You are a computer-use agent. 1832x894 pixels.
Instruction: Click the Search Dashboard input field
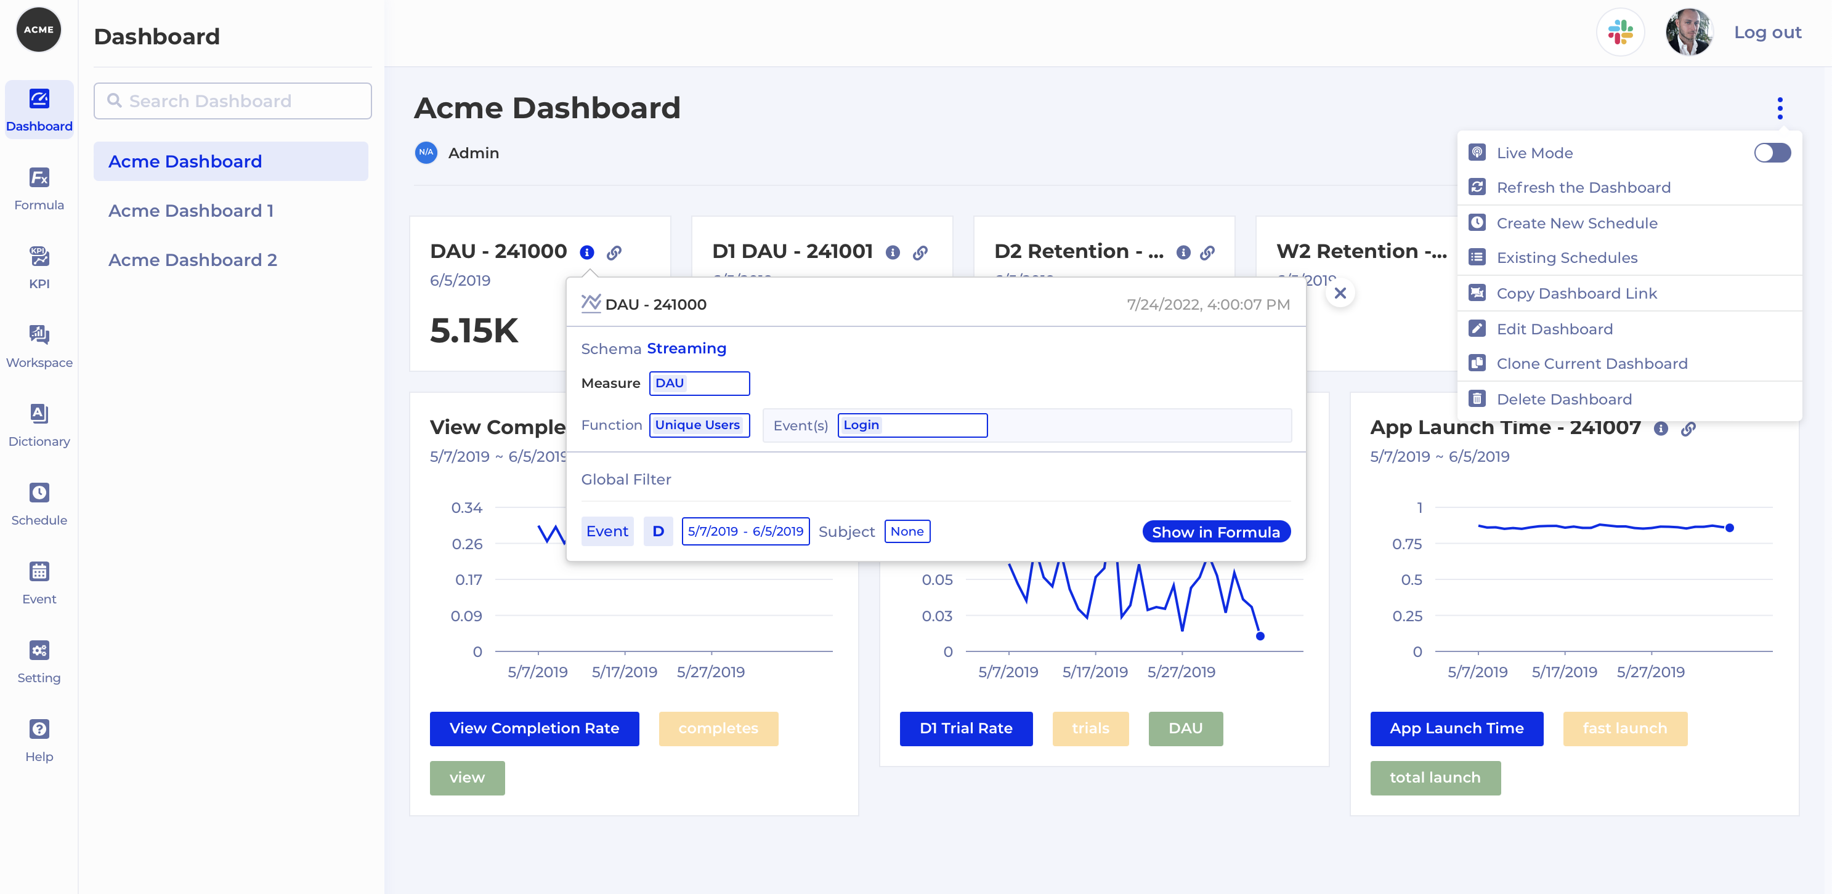(x=233, y=101)
